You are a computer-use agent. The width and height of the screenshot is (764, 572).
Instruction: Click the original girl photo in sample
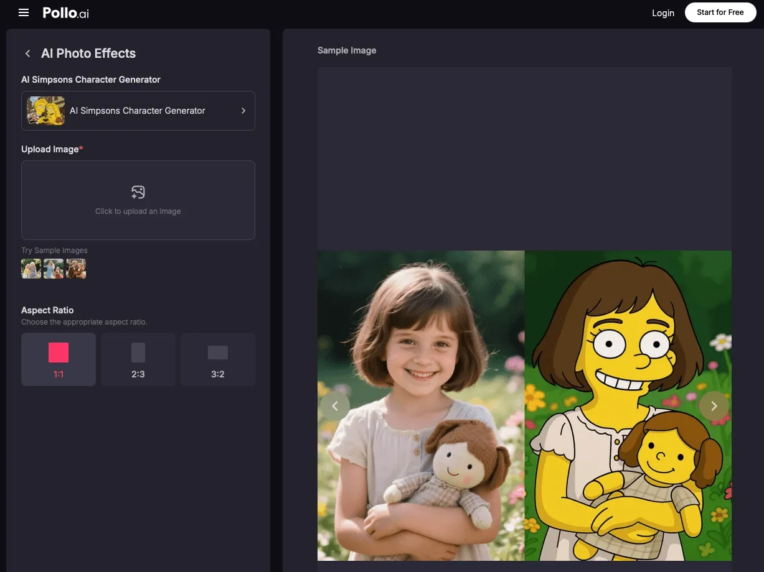421,405
